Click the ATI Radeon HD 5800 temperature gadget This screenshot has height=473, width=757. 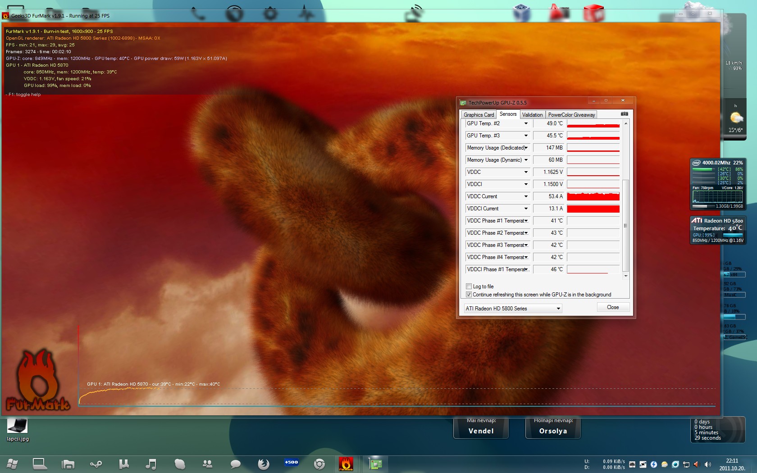point(718,230)
